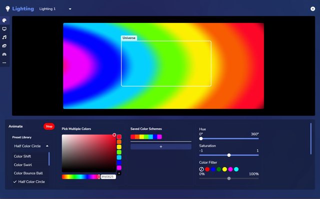Select the checked Half Color Circle preset

[29, 182]
